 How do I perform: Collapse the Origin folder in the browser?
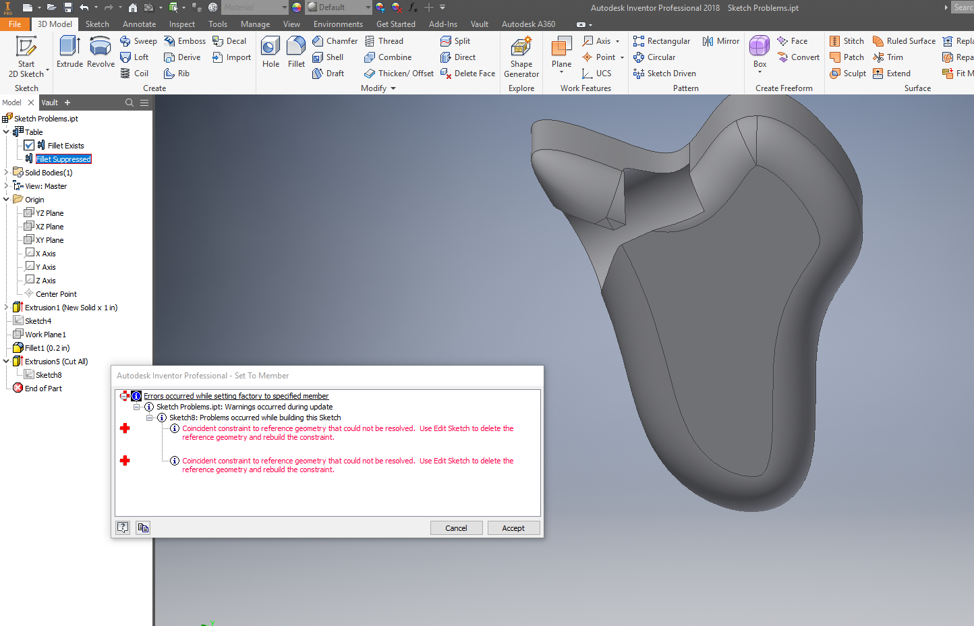(x=6, y=199)
